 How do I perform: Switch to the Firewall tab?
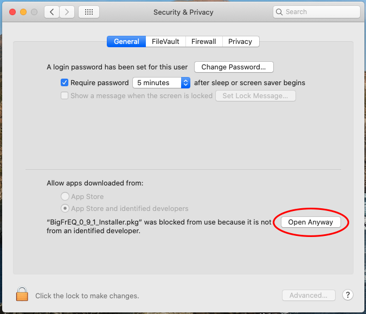204,42
